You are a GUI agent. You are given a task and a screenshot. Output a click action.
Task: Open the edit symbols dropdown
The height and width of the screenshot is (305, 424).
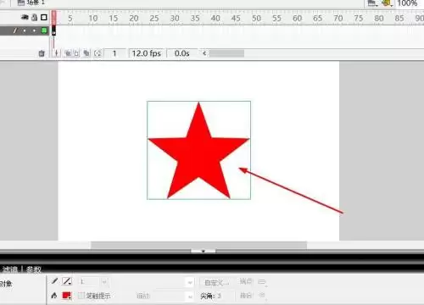point(387,3)
